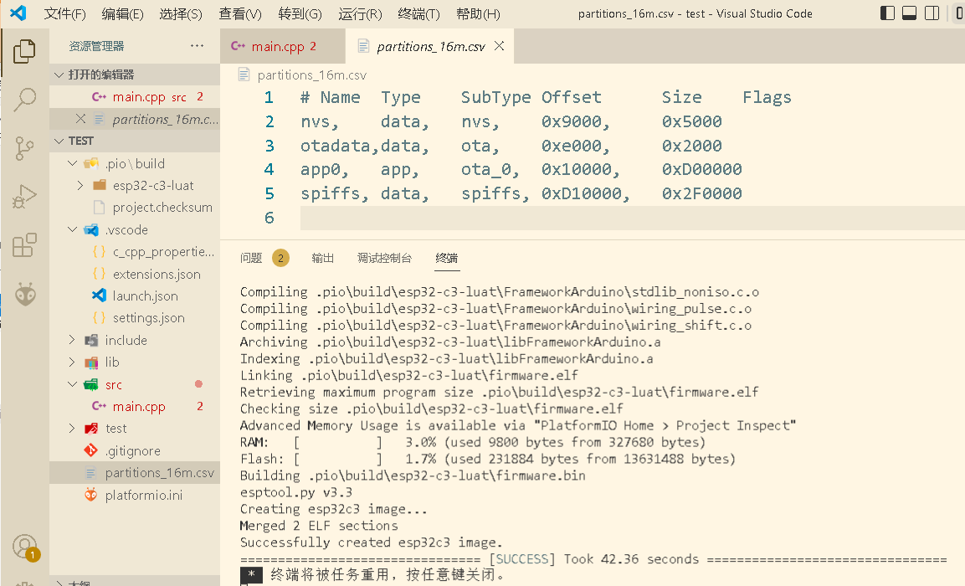965x586 pixels.
Task: Toggle secondary side bar layout icon
Action: pos(932,13)
